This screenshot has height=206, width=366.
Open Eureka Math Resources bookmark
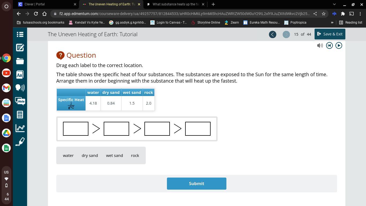point(262,23)
